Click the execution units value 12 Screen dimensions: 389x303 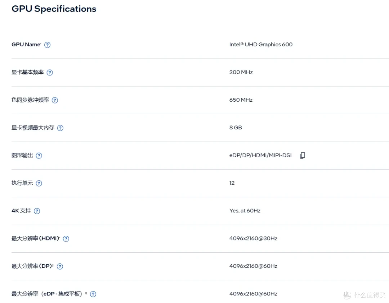click(x=232, y=183)
